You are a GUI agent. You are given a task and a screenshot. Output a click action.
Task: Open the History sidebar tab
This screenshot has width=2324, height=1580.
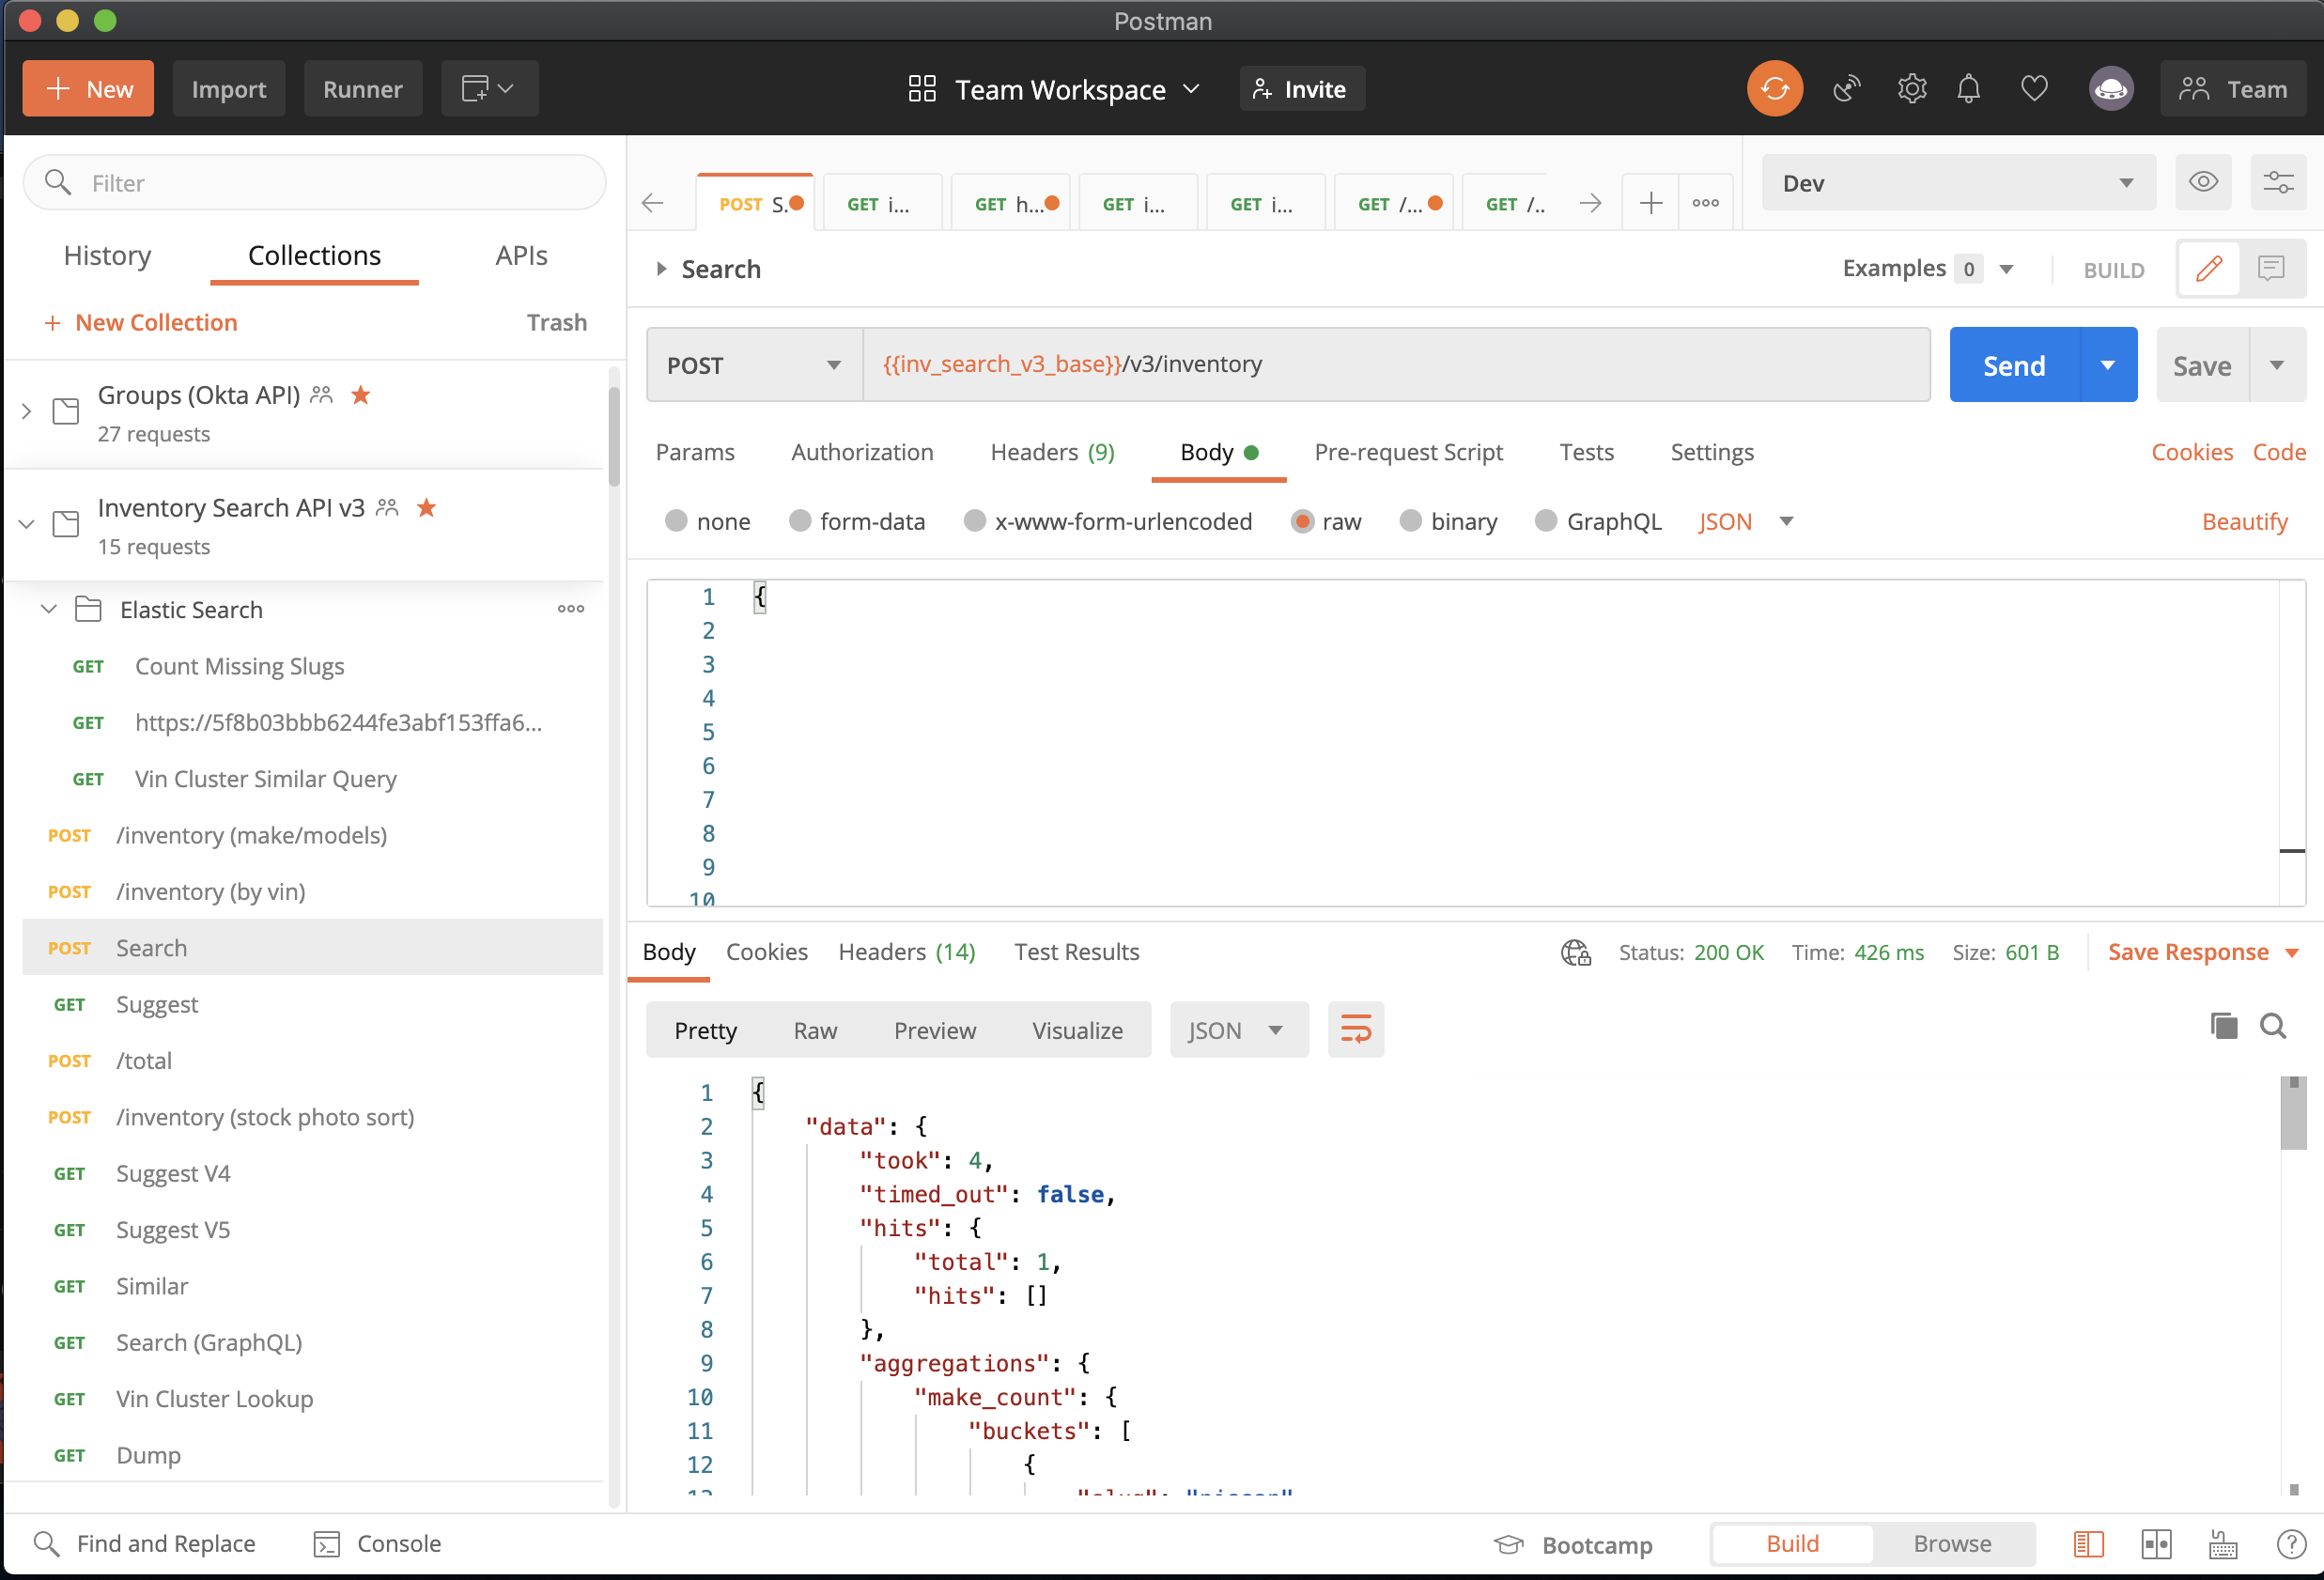(x=107, y=256)
